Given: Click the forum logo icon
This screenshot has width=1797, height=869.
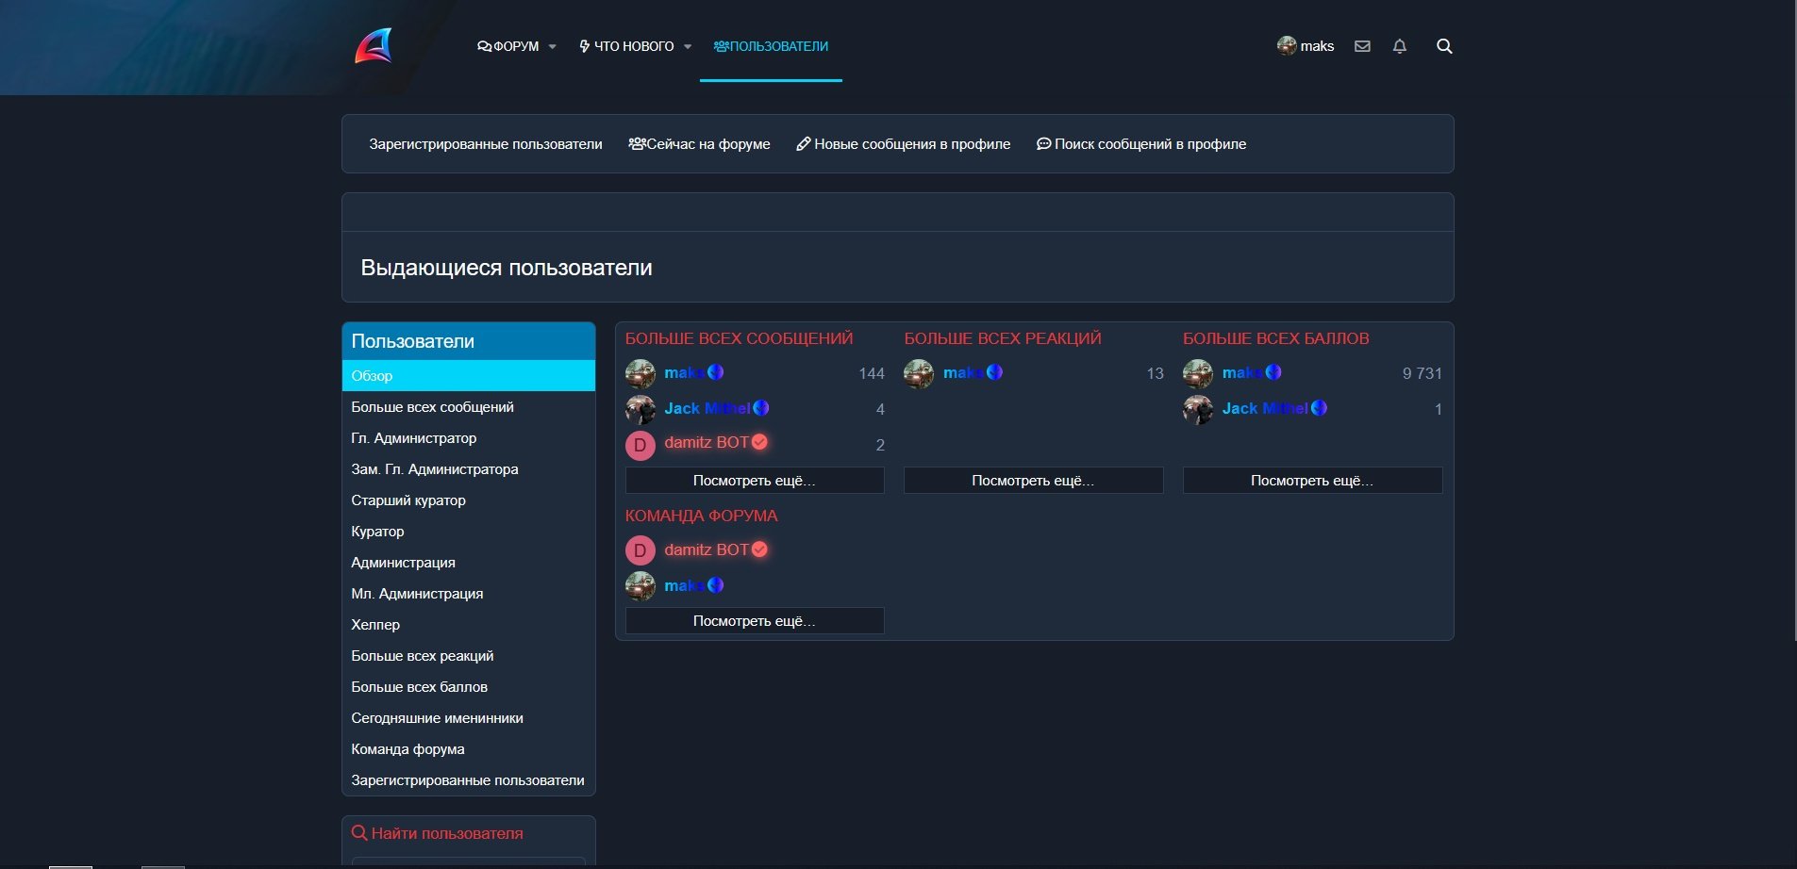Looking at the screenshot, I should pos(374,46).
